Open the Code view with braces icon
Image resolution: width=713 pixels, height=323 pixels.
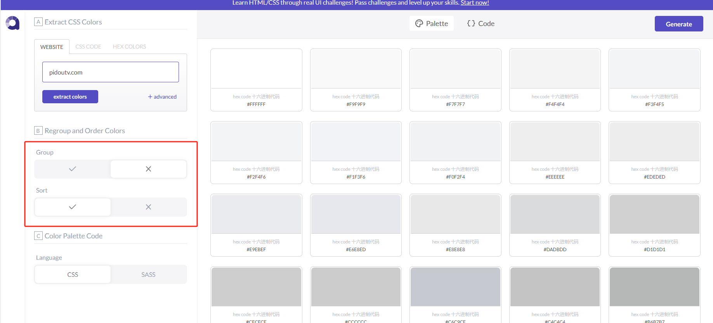481,24
